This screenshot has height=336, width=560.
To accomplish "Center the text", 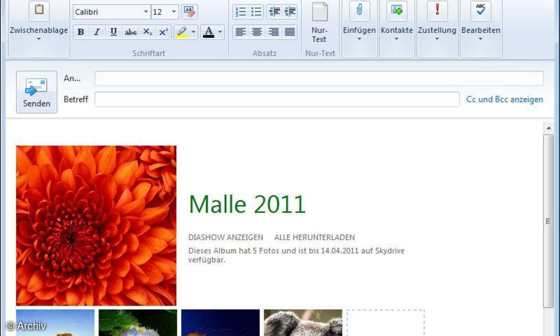I will click(257, 32).
